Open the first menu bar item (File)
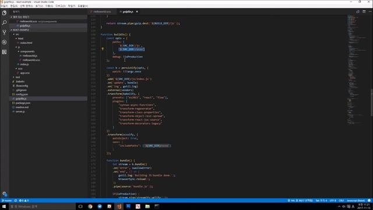This screenshot has width=373, height=210. tap(4, 6)
